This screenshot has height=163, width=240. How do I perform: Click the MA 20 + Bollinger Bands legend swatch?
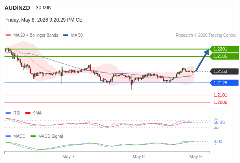click(8, 35)
